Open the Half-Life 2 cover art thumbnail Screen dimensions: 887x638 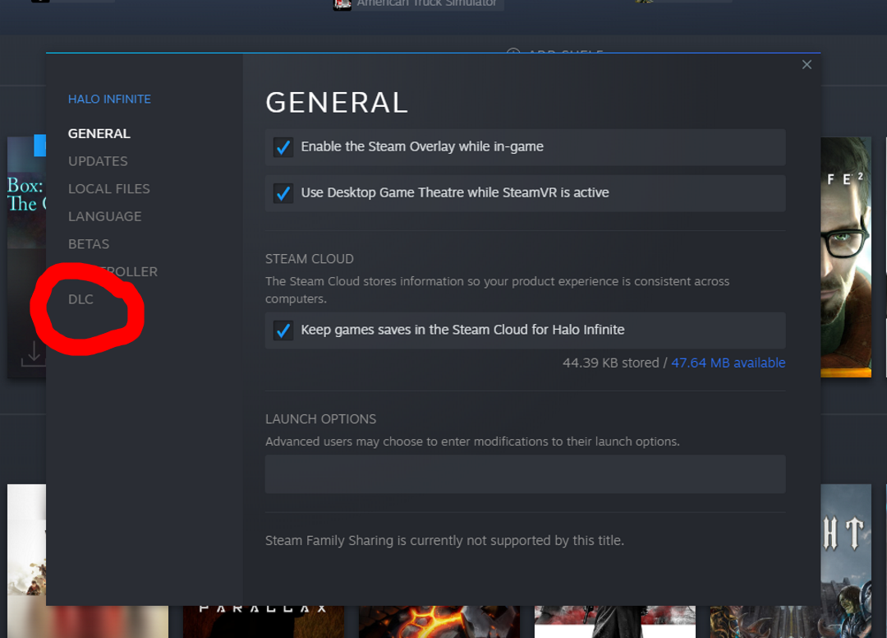(846, 257)
